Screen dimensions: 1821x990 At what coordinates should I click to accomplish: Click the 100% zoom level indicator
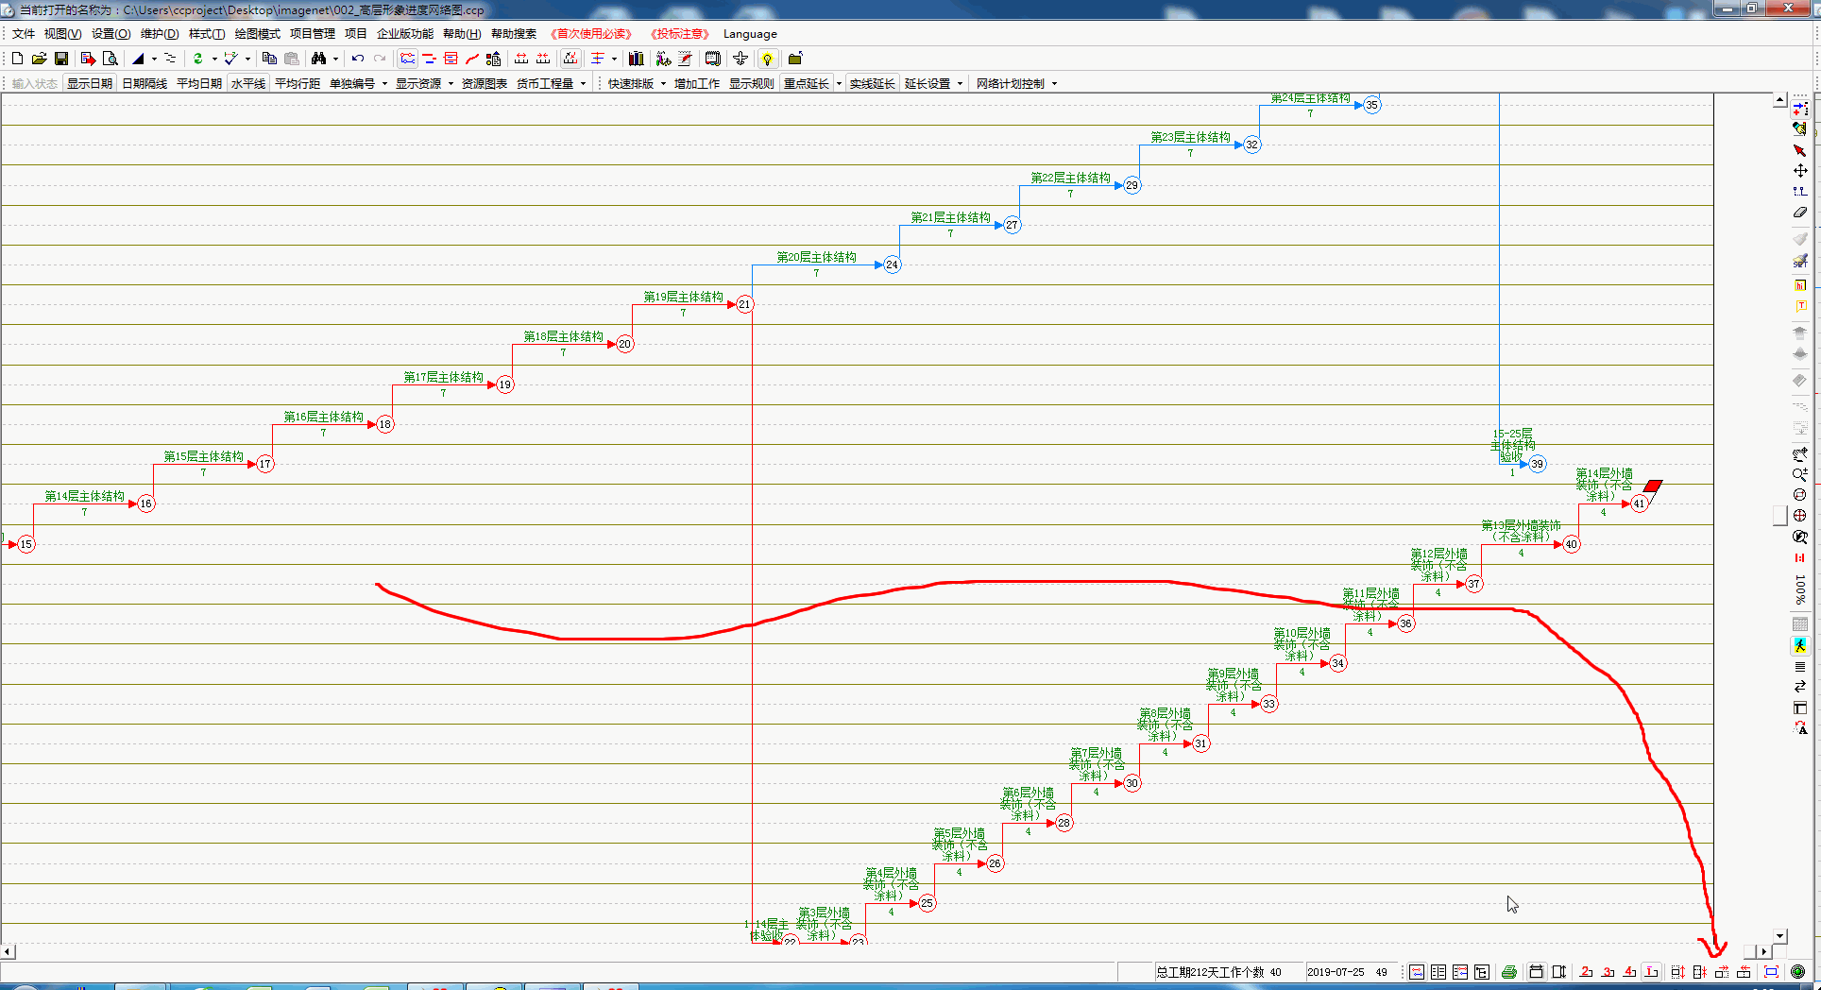coord(1800,589)
